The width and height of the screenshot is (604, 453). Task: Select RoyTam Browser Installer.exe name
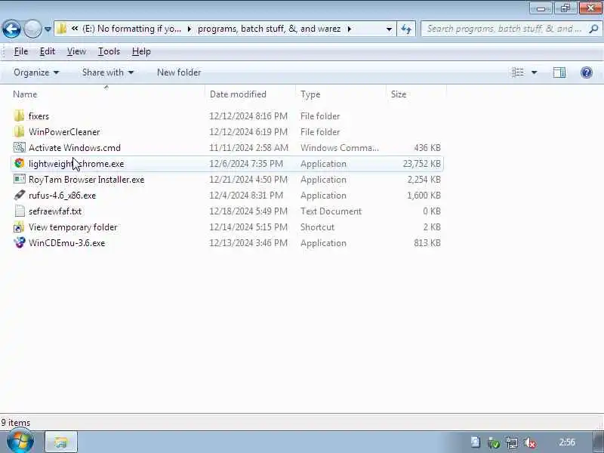tap(86, 180)
